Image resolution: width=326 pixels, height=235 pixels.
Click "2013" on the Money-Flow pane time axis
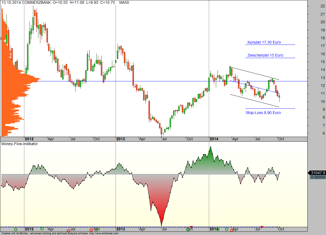[121, 229]
